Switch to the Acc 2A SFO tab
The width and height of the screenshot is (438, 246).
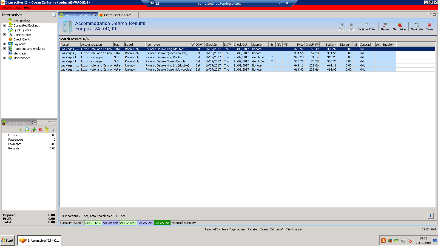pyautogui.click(x=128, y=223)
